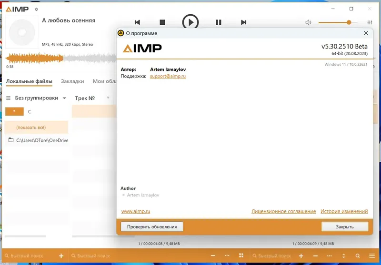Open the equalizer sliders icon

[x=370, y=22]
